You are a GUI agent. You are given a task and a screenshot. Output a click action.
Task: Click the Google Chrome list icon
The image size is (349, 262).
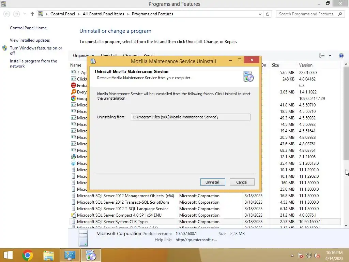click(x=74, y=98)
